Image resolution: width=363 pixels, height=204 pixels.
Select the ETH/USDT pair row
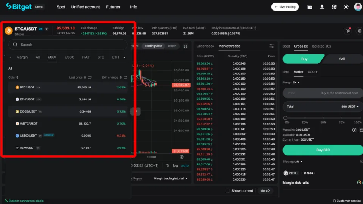[x=68, y=99]
